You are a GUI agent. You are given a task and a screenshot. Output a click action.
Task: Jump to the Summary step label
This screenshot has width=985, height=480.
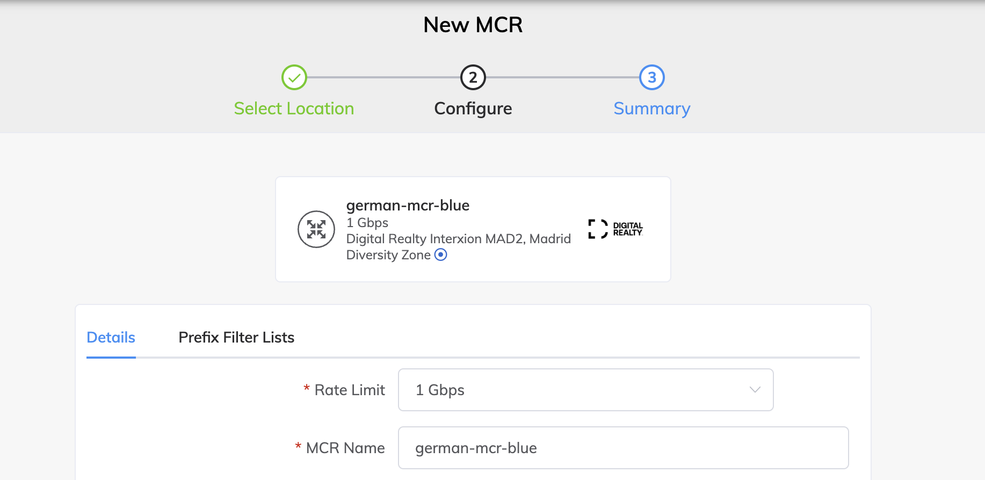[651, 109]
